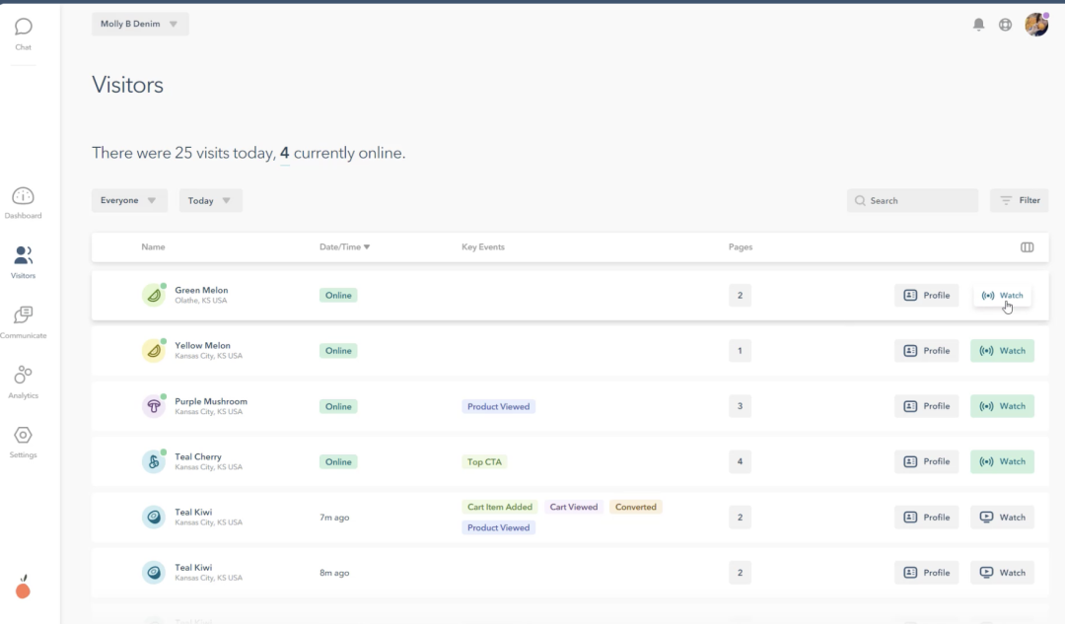Open Purple Mushroom's Profile
This screenshot has width=1065, height=624.
tap(926, 406)
